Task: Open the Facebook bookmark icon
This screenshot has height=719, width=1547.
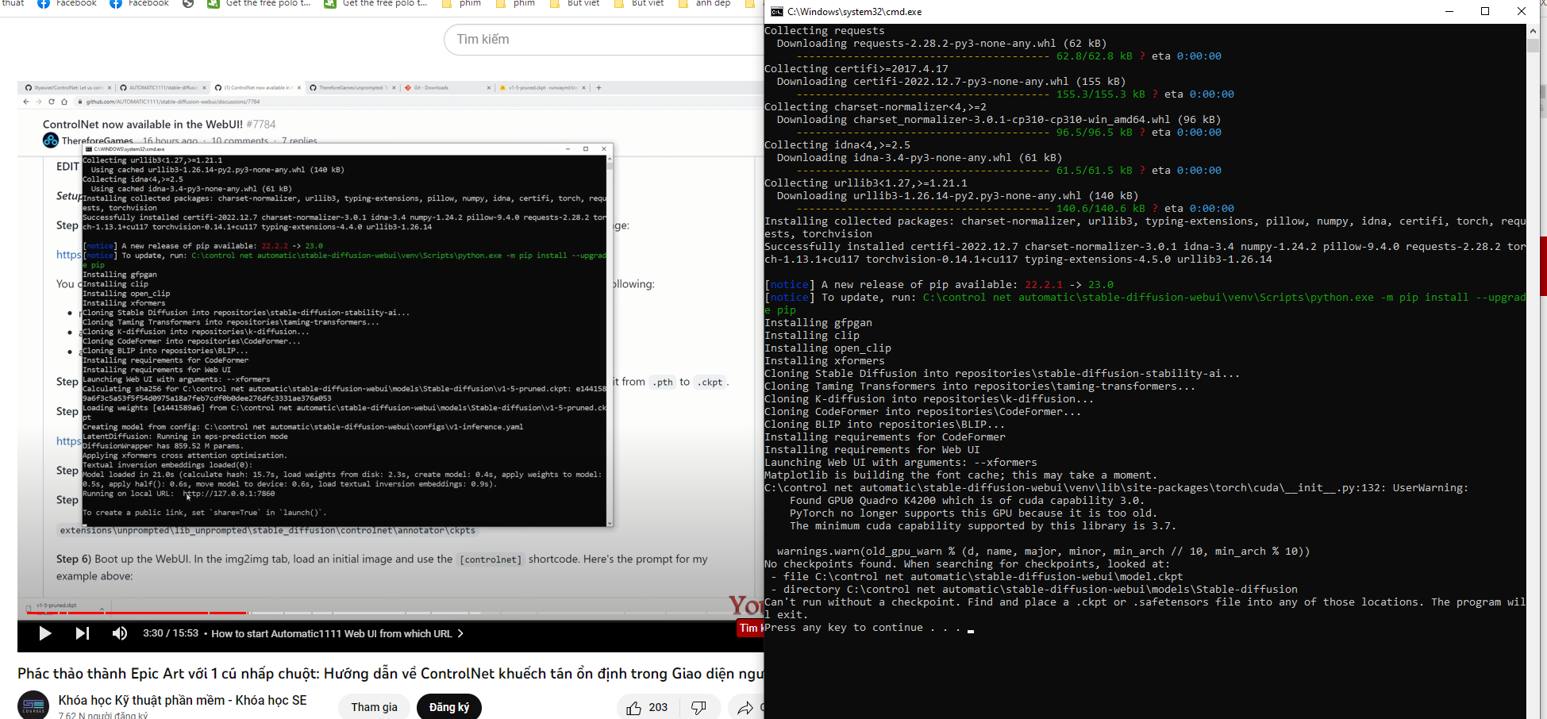Action: point(45,4)
